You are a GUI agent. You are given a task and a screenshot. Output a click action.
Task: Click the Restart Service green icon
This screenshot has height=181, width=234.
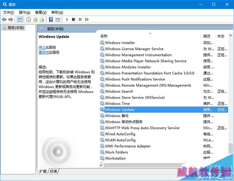[x=87, y=19]
